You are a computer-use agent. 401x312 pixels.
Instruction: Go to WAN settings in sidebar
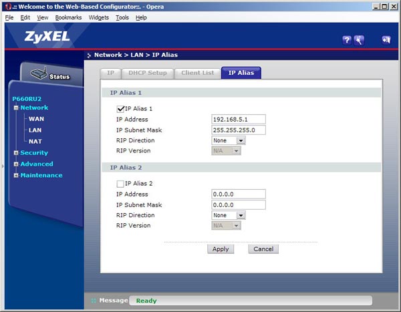(x=36, y=119)
